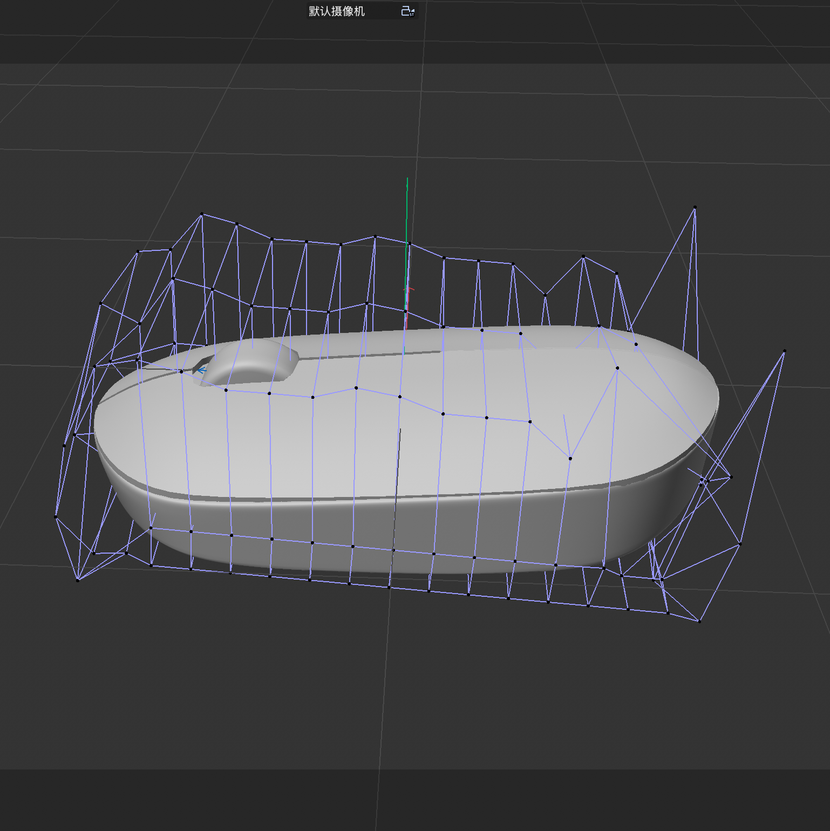830x831 pixels.
Task: Click the 默认摄像机 camera label
Action: [337, 11]
